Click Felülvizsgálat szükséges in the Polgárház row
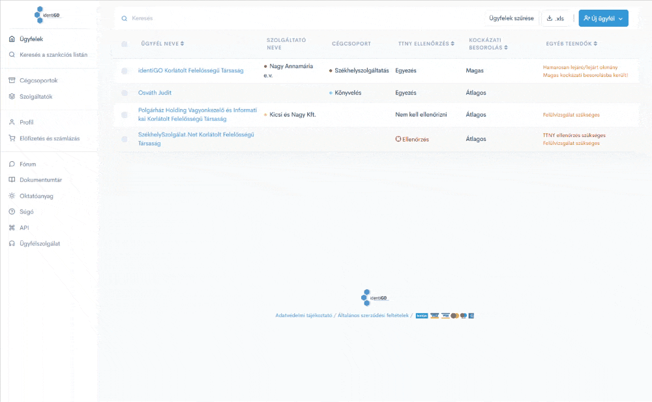Image resolution: width=652 pixels, height=402 pixels. 571,115
